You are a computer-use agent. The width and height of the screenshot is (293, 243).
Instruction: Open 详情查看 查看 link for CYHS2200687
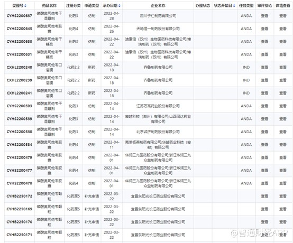(283, 16)
